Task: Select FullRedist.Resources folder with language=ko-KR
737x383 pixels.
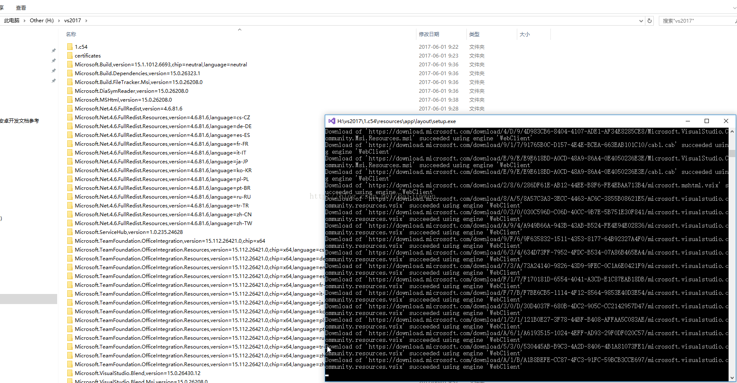Action: click(x=163, y=170)
